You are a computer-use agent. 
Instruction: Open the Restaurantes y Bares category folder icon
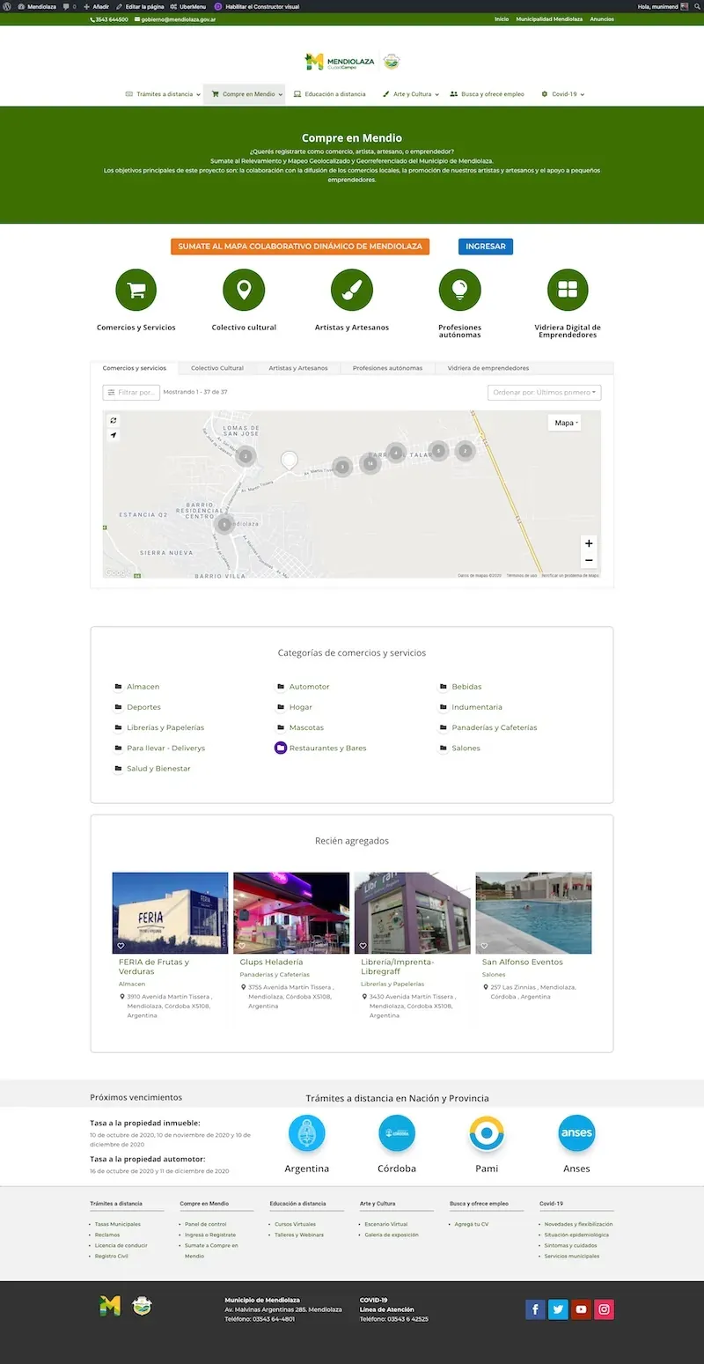[281, 748]
